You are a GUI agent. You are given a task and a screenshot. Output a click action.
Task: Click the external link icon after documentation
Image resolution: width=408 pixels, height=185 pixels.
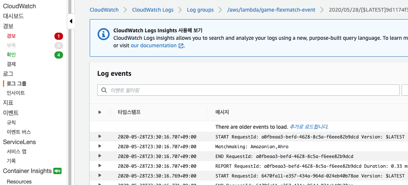181,46
